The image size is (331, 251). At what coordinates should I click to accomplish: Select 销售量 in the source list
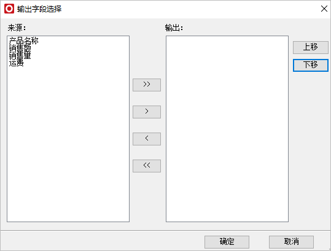[x=20, y=55]
